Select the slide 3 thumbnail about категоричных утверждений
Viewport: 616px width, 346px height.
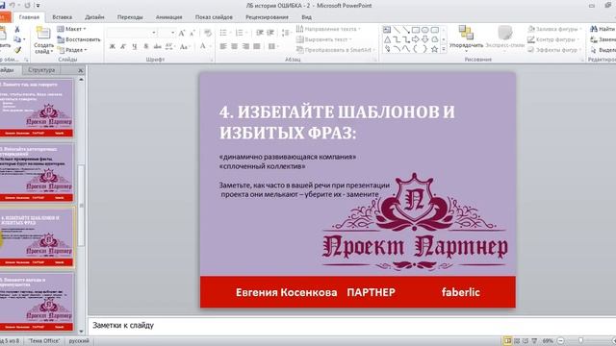click(37, 173)
